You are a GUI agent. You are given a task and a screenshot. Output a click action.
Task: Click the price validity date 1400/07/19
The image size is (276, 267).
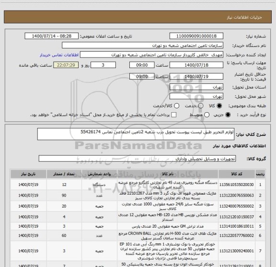pos(196,76)
